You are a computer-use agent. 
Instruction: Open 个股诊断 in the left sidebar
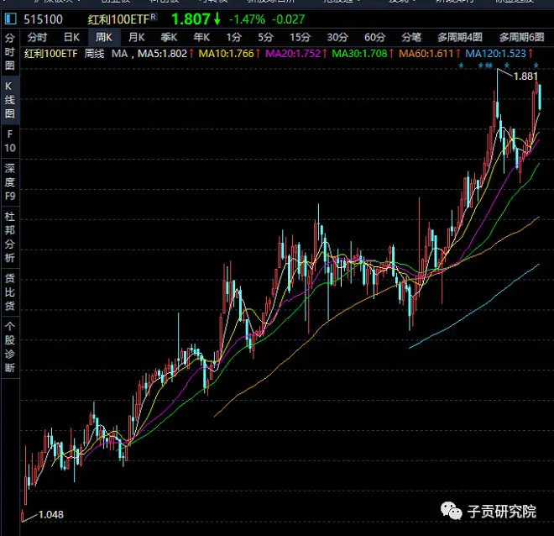(x=11, y=345)
